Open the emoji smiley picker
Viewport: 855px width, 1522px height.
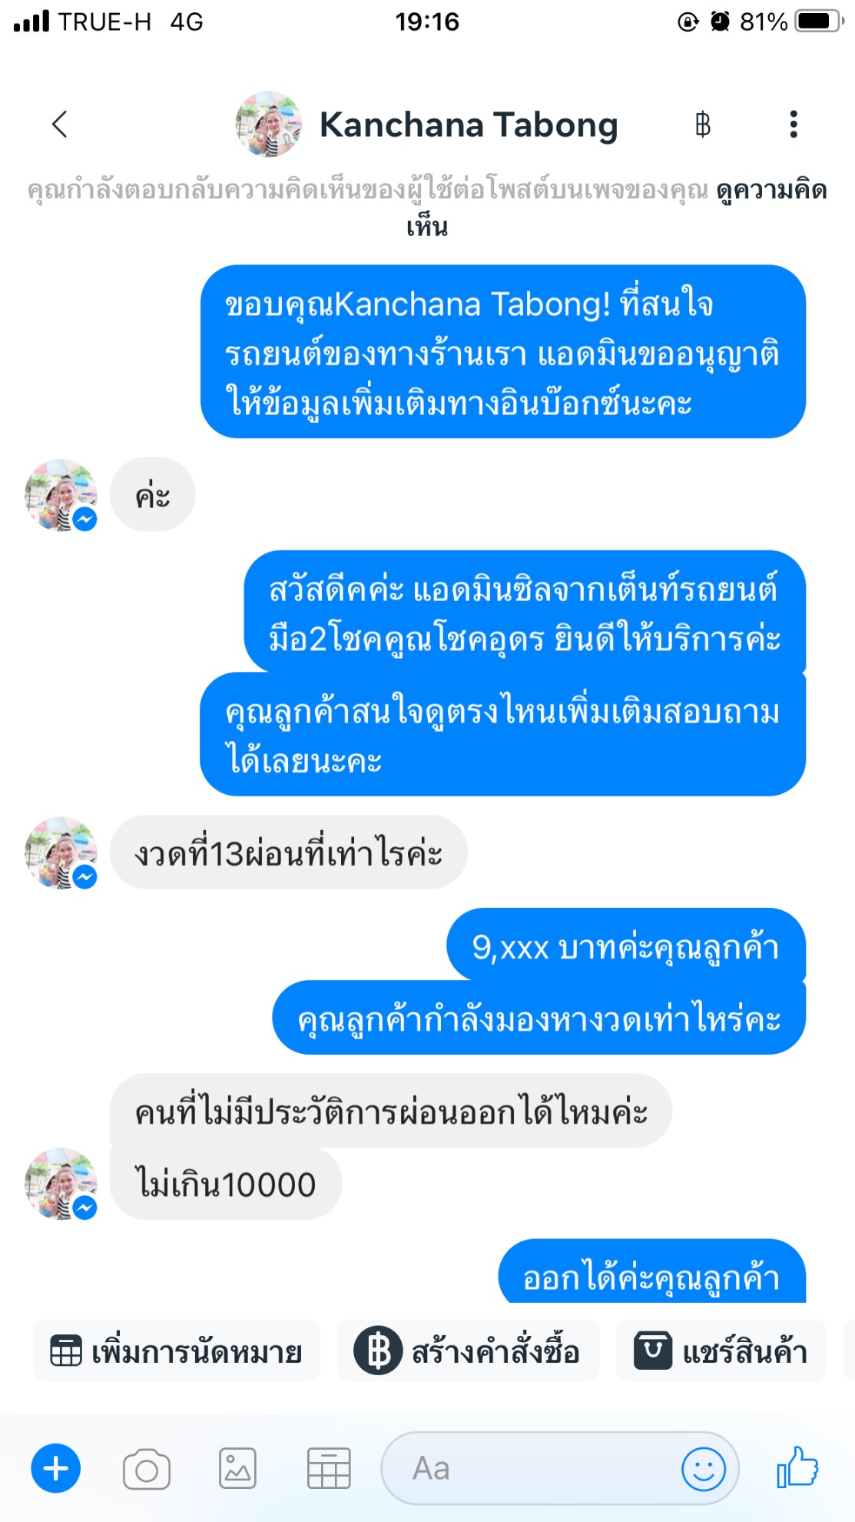click(x=704, y=1469)
